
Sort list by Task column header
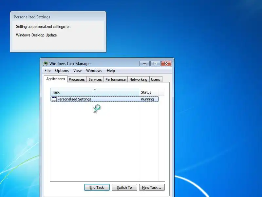(95, 92)
